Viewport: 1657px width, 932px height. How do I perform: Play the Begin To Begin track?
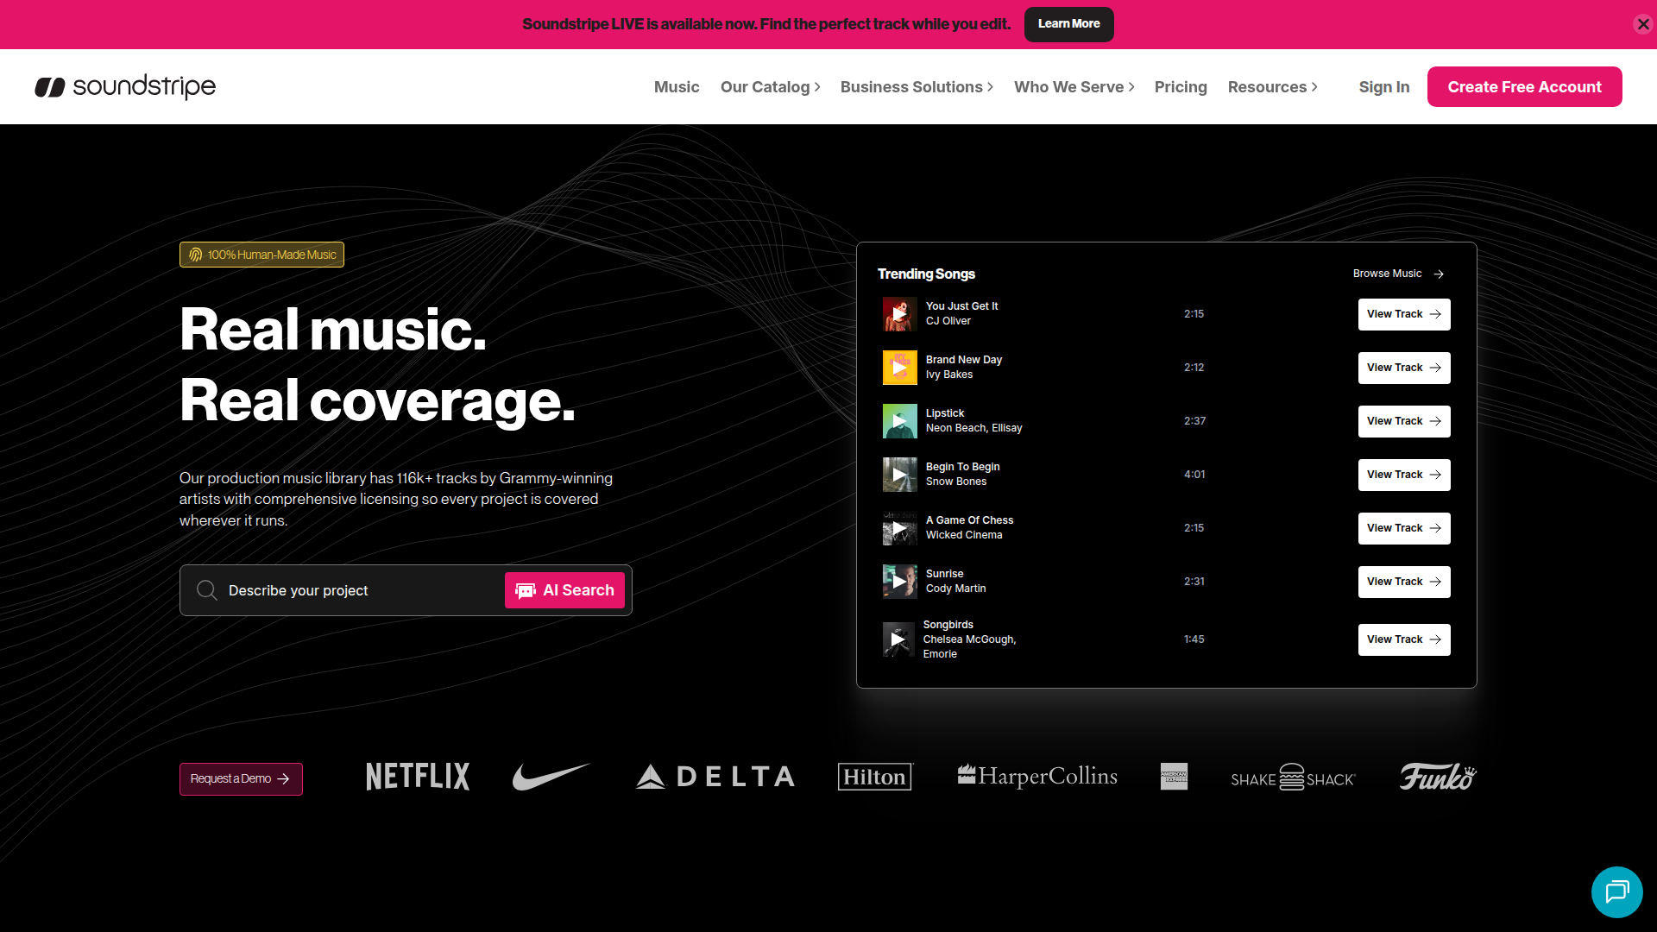tap(899, 475)
